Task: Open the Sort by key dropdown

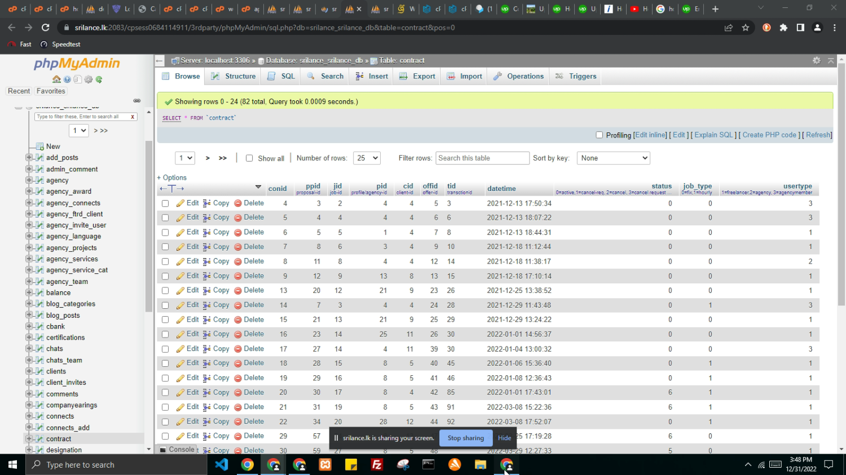Action: pyautogui.click(x=613, y=158)
